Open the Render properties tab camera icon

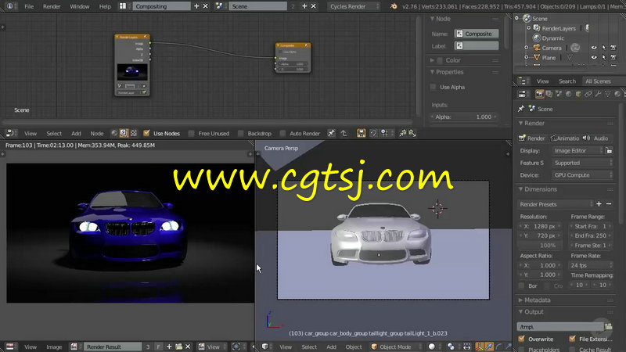pos(539,94)
